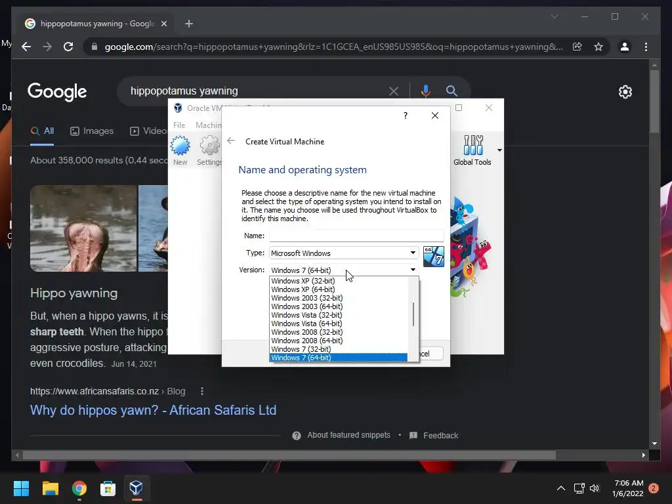This screenshot has width=672, height=504.
Task: Pick Windows Vista (32-bit) in the list
Action: [339, 316]
